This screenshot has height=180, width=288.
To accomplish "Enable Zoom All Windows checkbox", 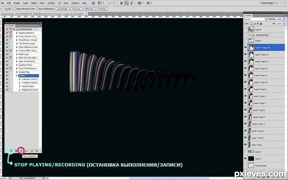I will (37, 9).
